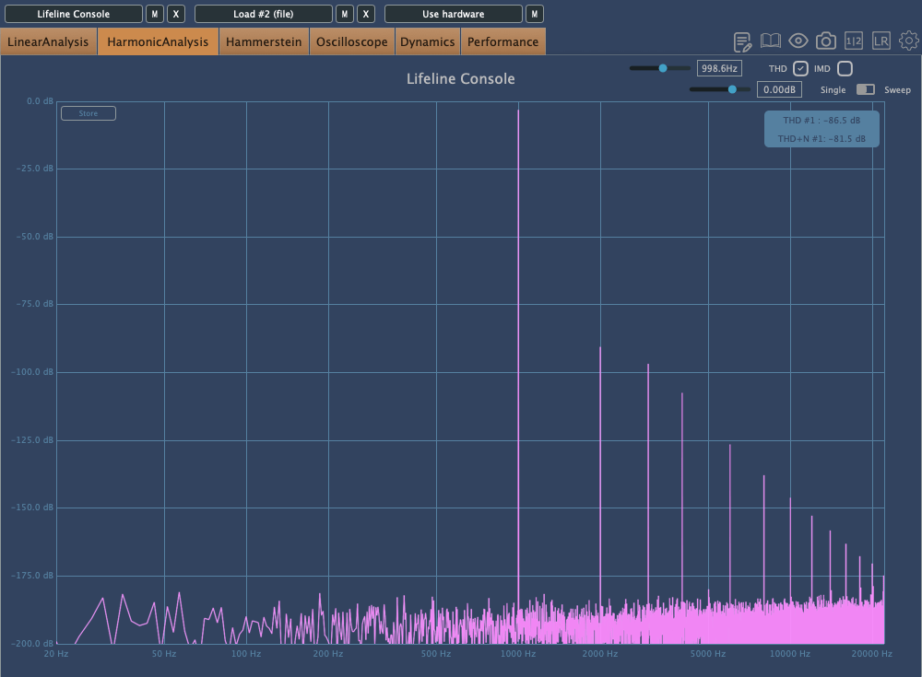The image size is (922, 677).
Task: Enable the IMD checkbox
Action: coord(845,69)
